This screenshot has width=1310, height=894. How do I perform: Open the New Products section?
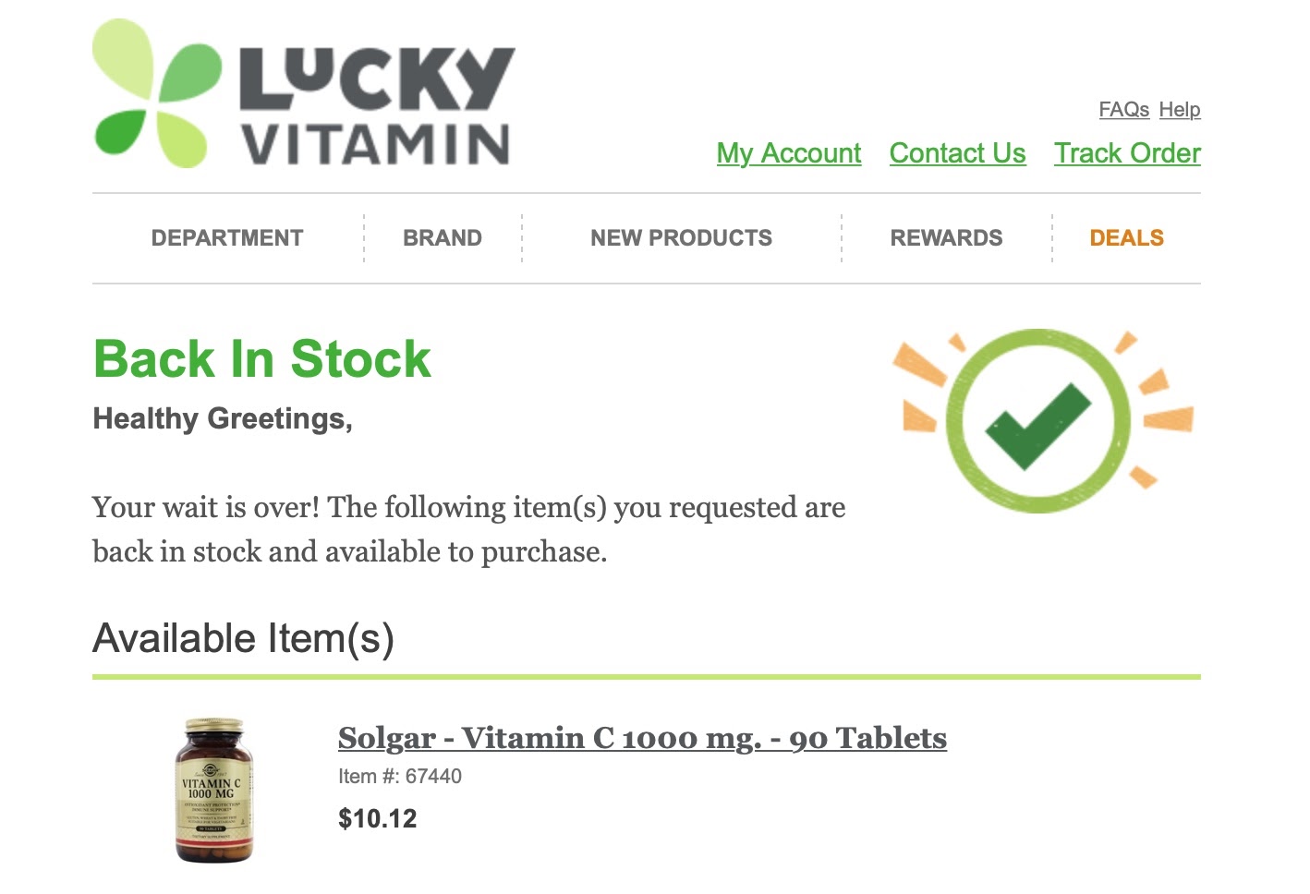682,238
